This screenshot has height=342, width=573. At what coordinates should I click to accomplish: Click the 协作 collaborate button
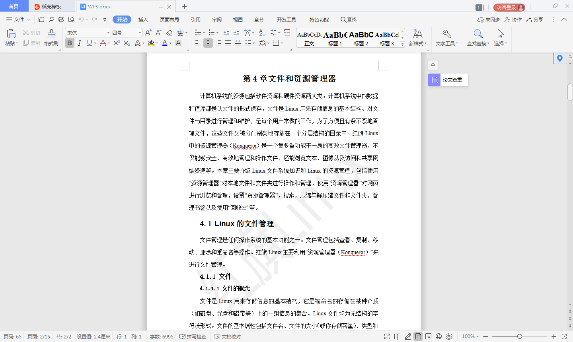(x=513, y=19)
